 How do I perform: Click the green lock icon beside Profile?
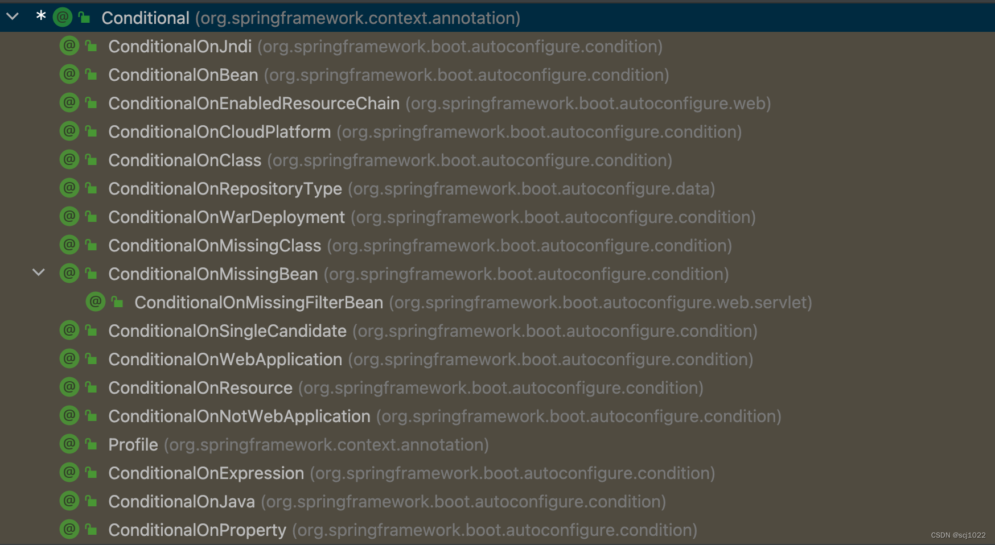91,444
